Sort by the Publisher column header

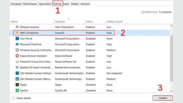(60, 22)
